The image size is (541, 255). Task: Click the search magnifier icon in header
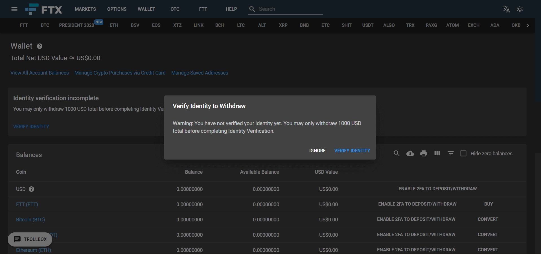pyautogui.click(x=252, y=9)
